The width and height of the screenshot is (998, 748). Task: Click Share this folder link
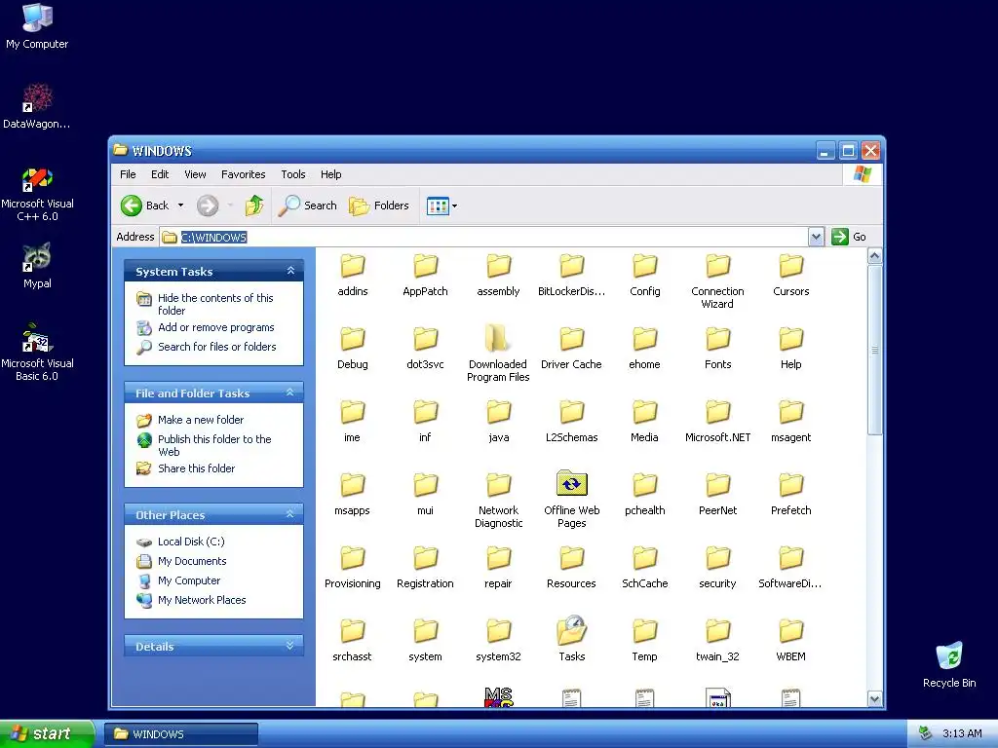click(196, 468)
